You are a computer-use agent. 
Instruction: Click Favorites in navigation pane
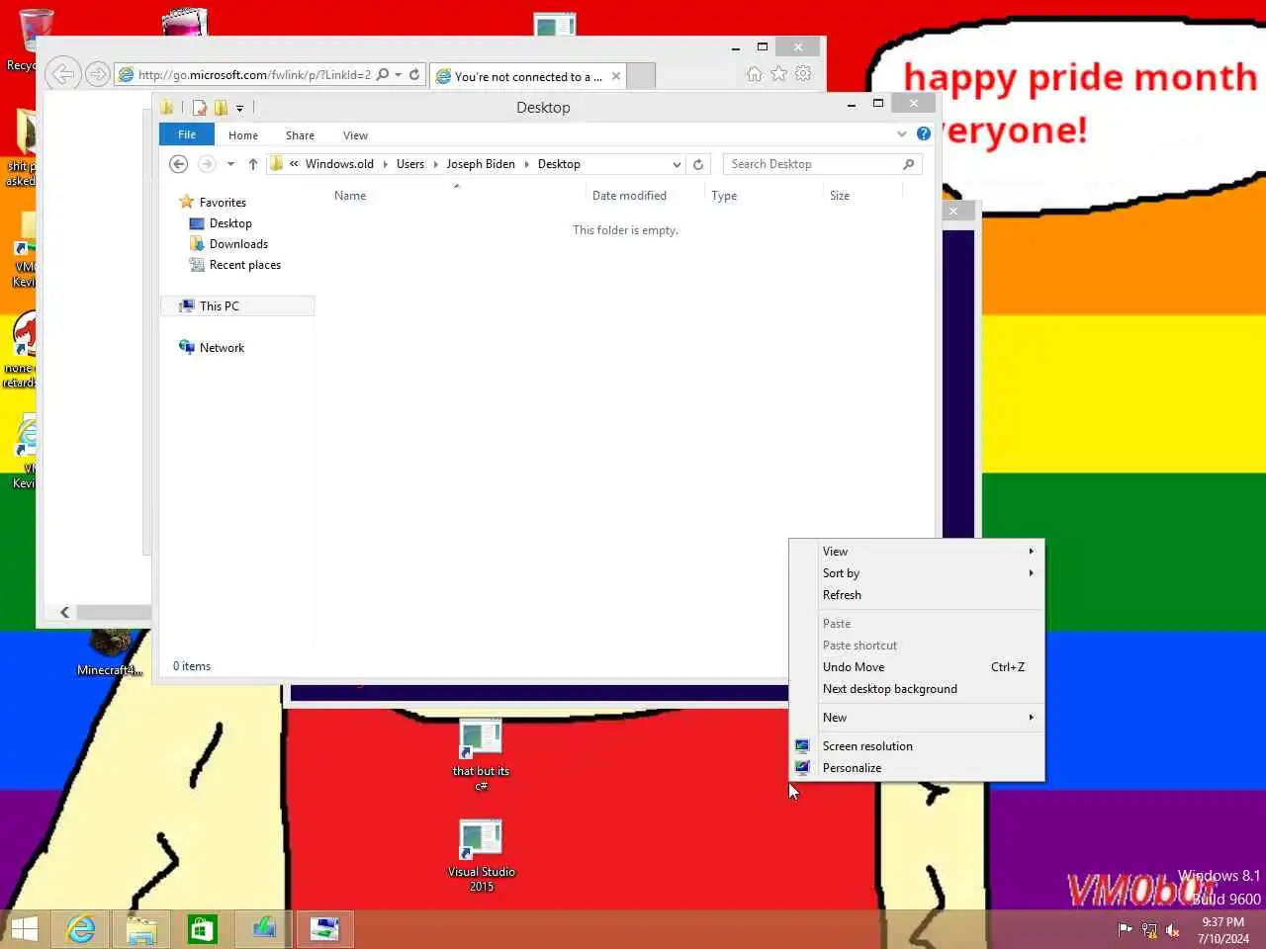pyautogui.click(x=223, y=203)
